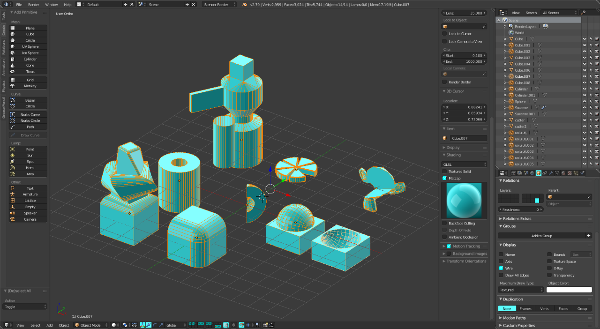Add a Monkey mesh from Create panel

click(29, 86)
